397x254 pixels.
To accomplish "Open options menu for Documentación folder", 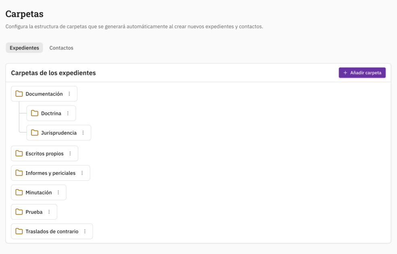I will point(69,94).
